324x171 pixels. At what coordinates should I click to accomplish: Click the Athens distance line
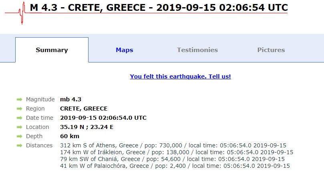pos(173,145)
